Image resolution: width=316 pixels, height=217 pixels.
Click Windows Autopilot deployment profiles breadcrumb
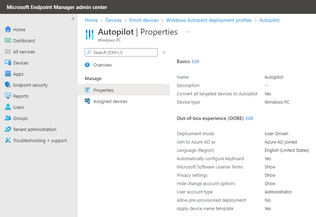(209, 20)
